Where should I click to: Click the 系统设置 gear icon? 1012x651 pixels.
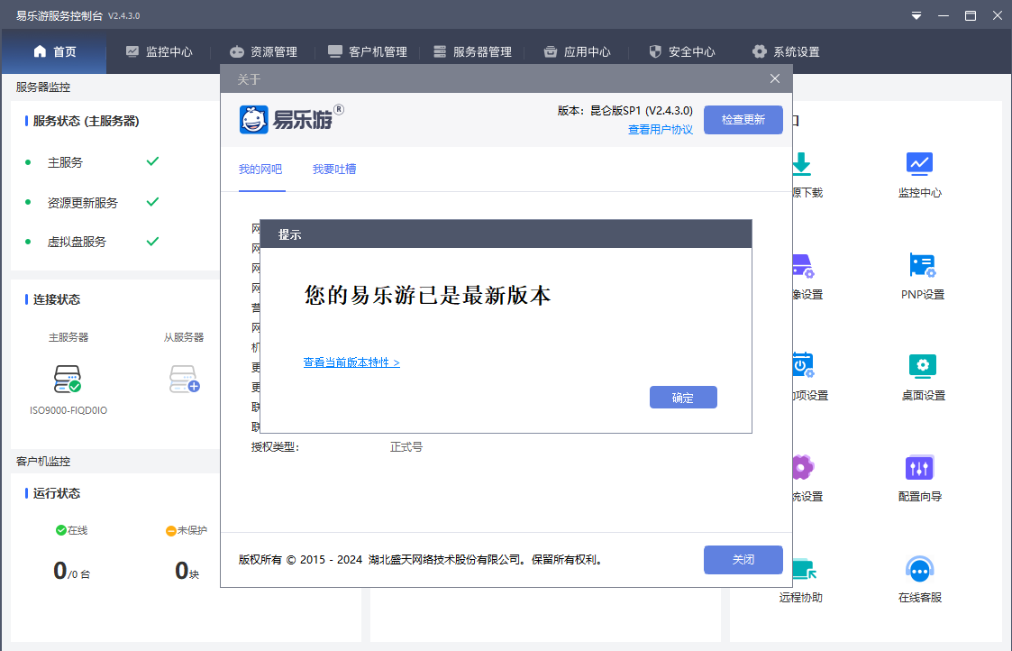760,51
